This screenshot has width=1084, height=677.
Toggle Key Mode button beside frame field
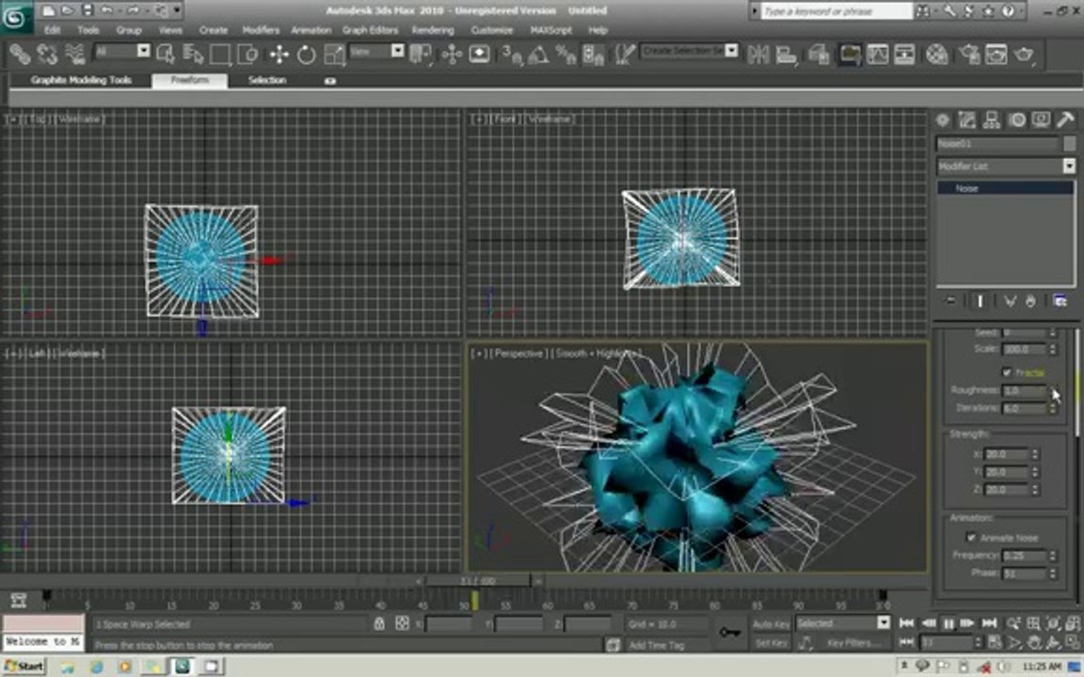point(907,642)
